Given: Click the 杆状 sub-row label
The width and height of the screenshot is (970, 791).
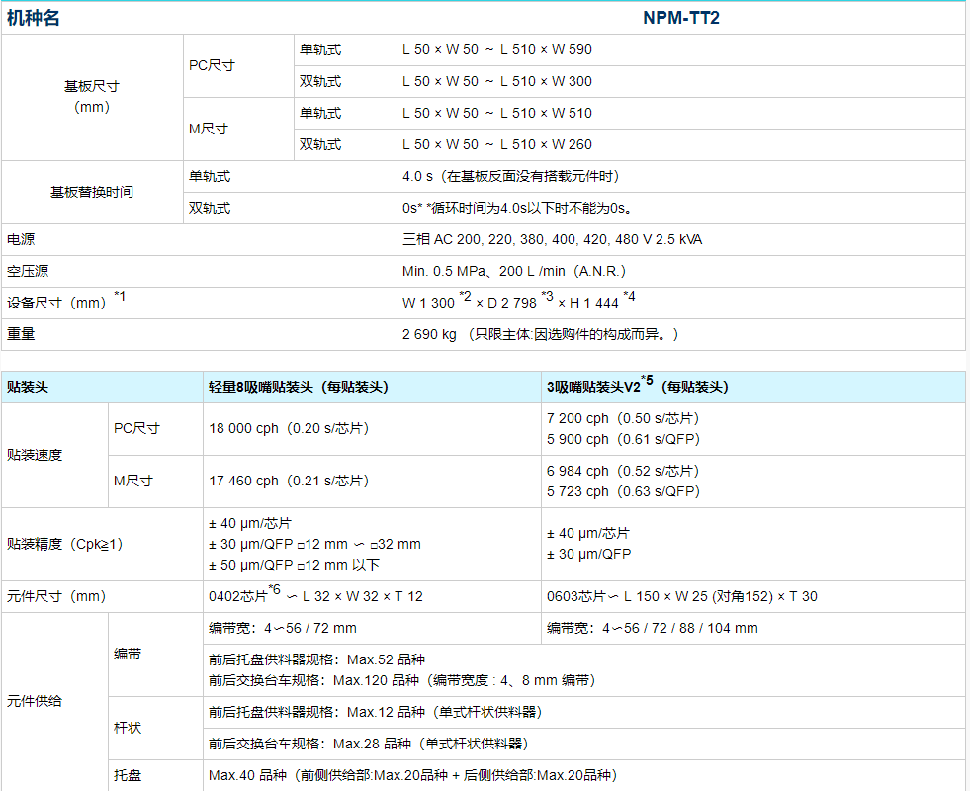Looking at the screenshot, I should (x=128, y=728).
